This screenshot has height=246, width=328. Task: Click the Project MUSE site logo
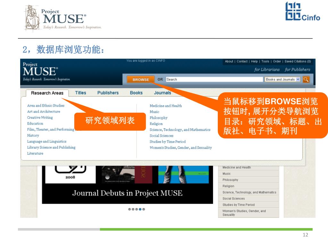(46, 71)
